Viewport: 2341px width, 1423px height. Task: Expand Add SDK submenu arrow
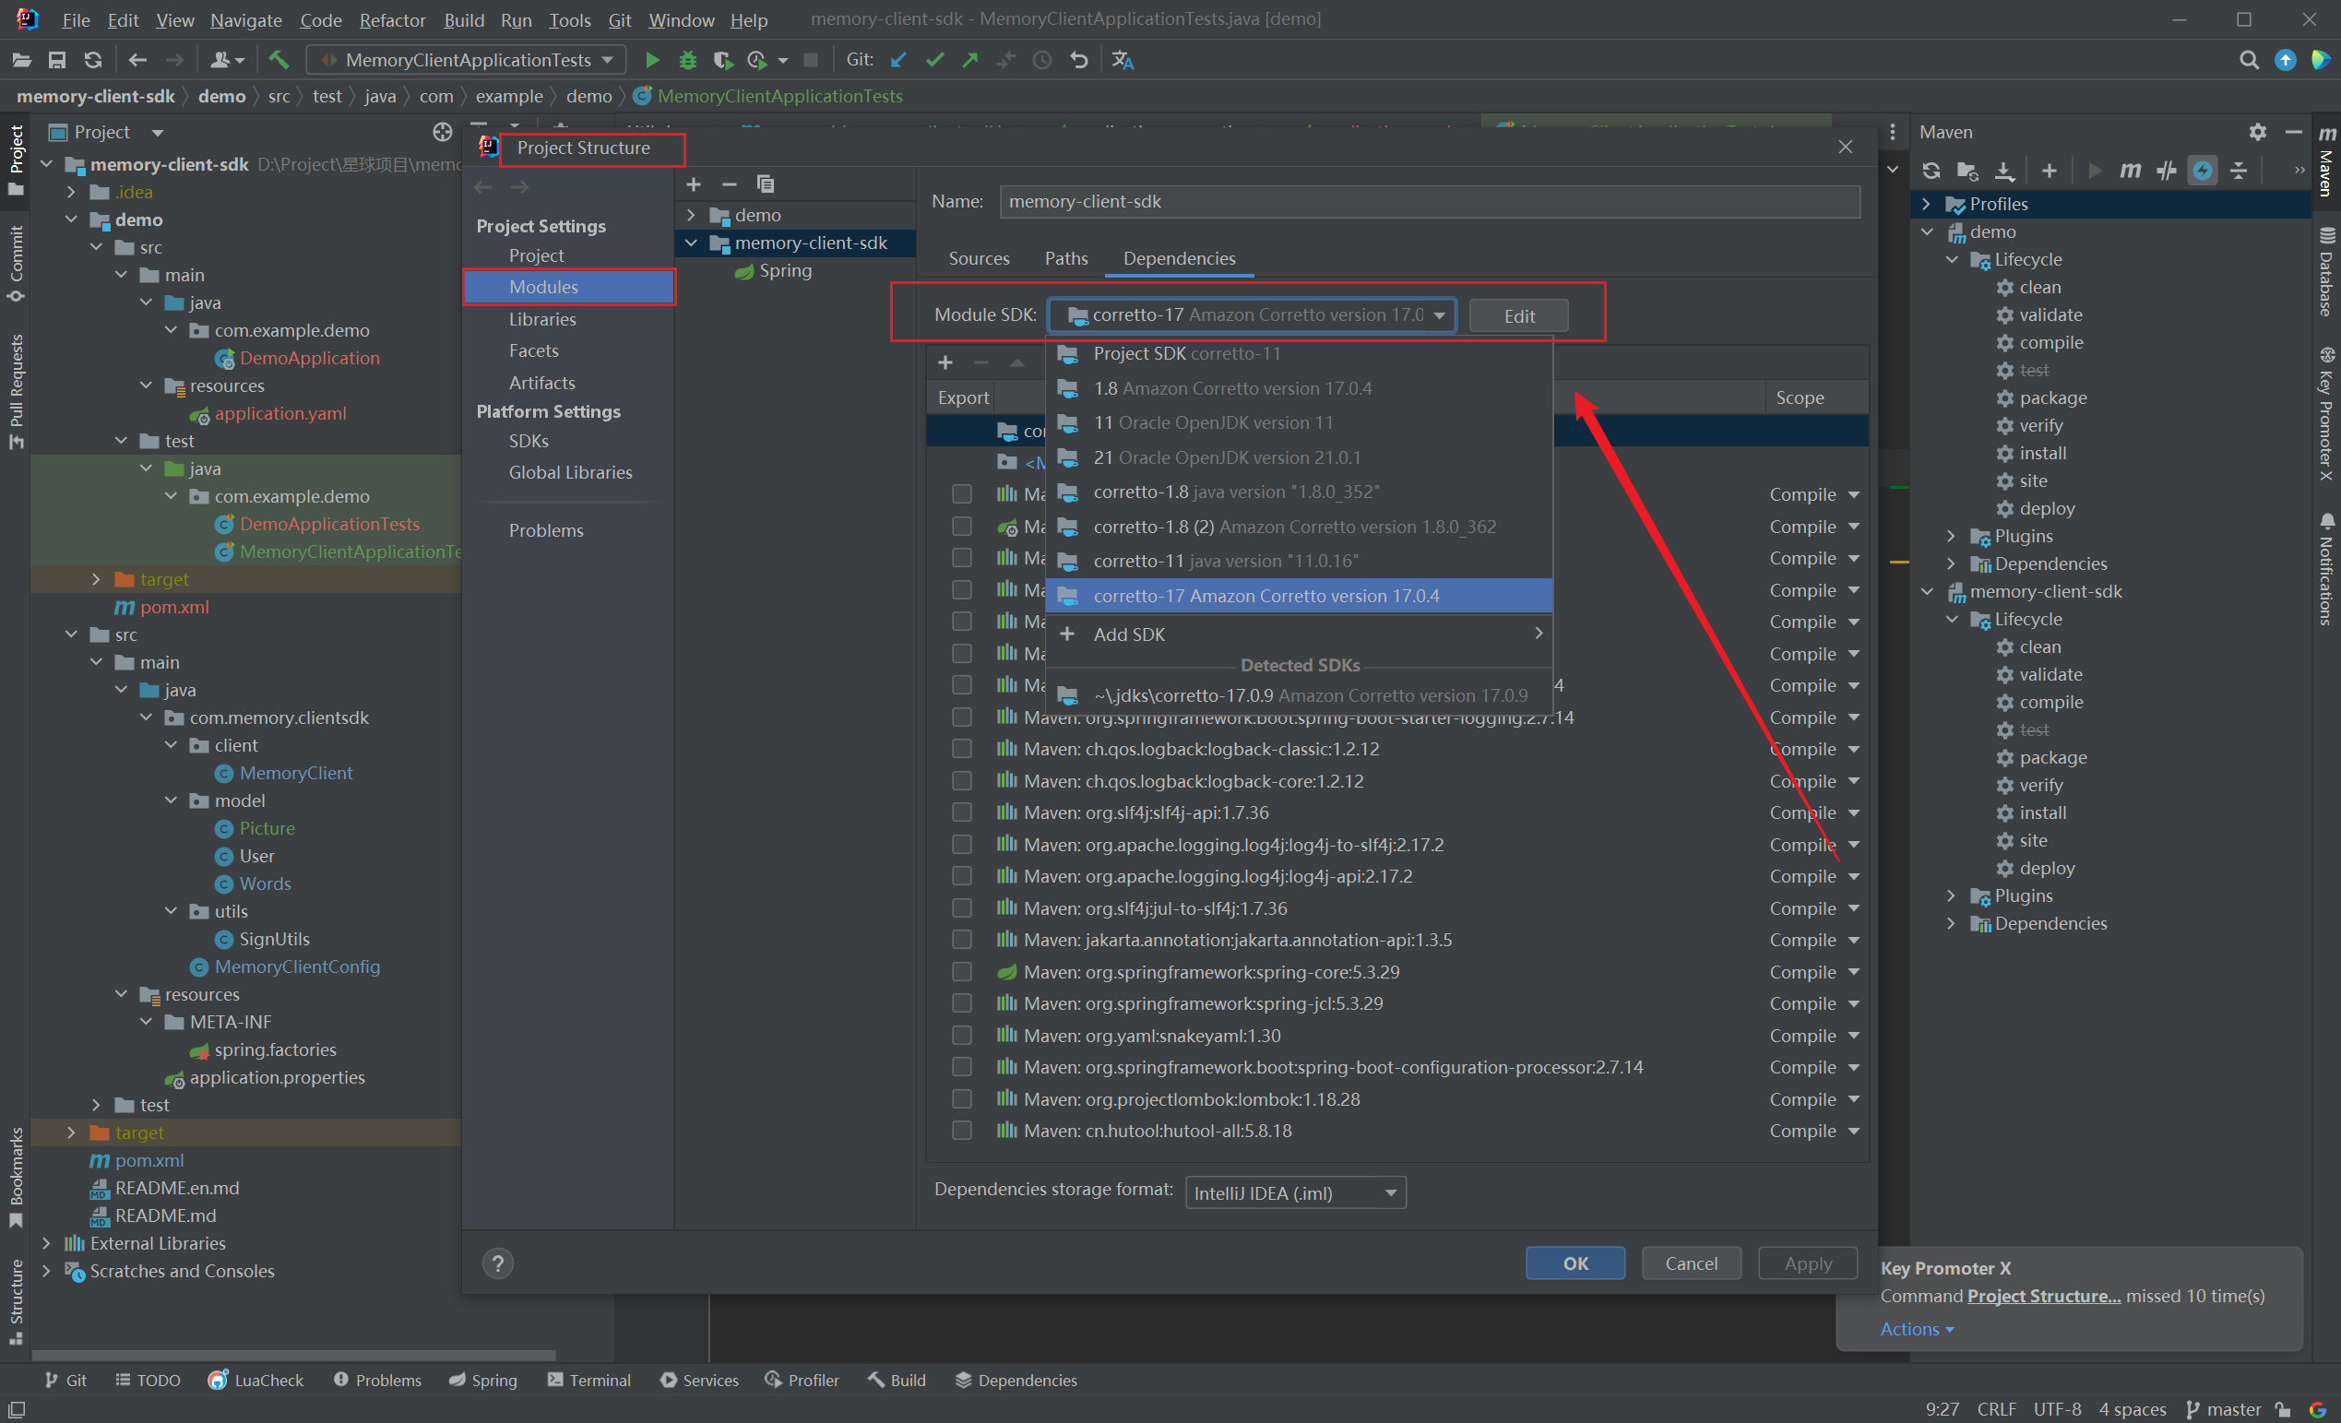pyautogui.click(x=1539, y=634)
